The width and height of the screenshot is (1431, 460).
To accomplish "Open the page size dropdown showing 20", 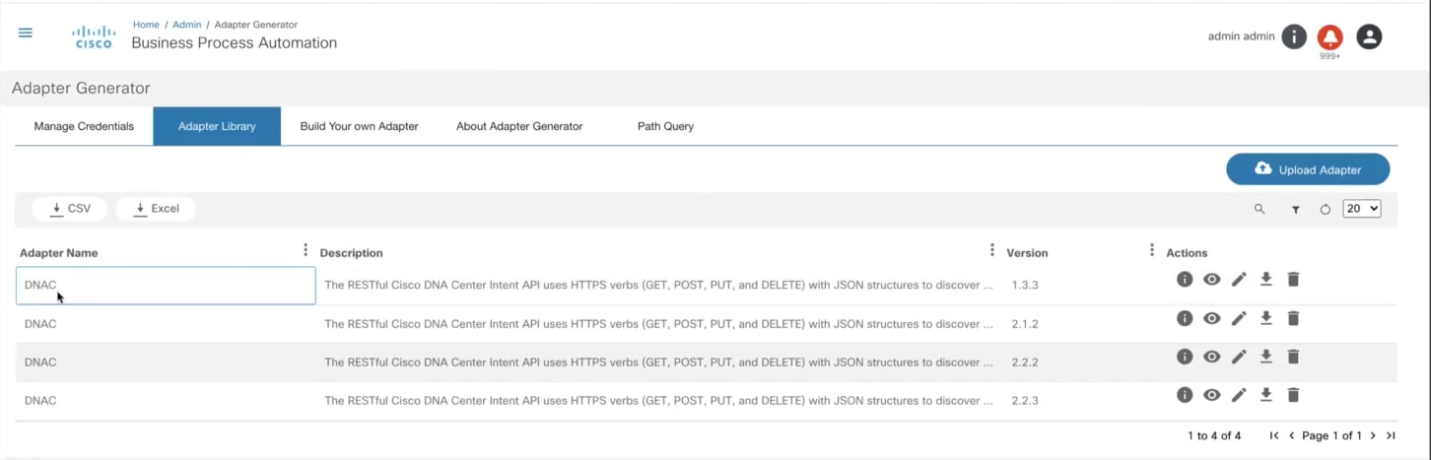I will 1362,209.
